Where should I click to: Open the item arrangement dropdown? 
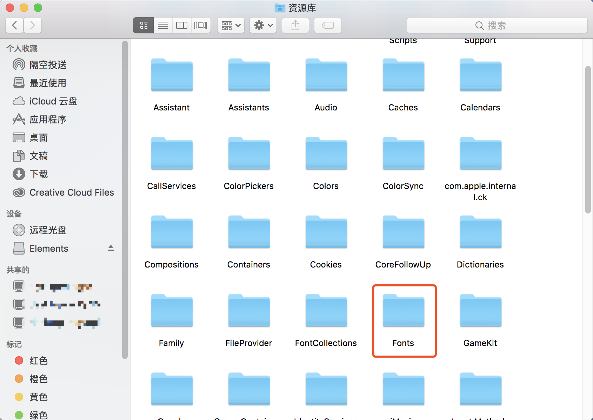(231, 25)
